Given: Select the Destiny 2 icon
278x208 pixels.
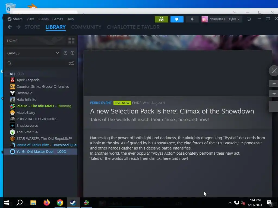Looking at the screenshot, I should 12,93.
